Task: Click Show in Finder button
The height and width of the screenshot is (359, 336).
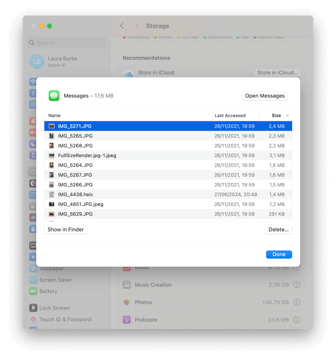Action: (x=66, y=230)
